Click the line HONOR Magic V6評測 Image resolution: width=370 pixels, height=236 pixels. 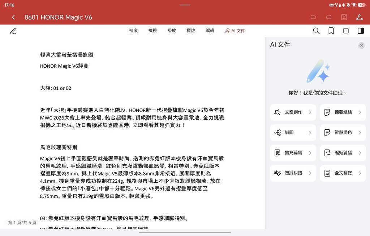(64, 66)
